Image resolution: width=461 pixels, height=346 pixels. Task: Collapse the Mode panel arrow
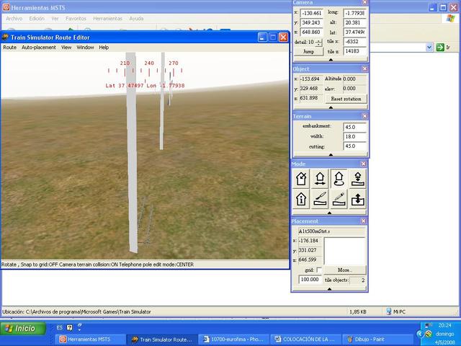click(331, 213)
